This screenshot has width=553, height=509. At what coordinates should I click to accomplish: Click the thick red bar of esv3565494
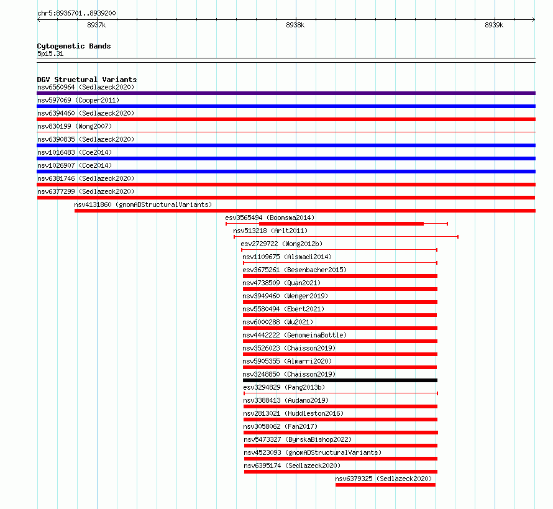tap(341, 224)
